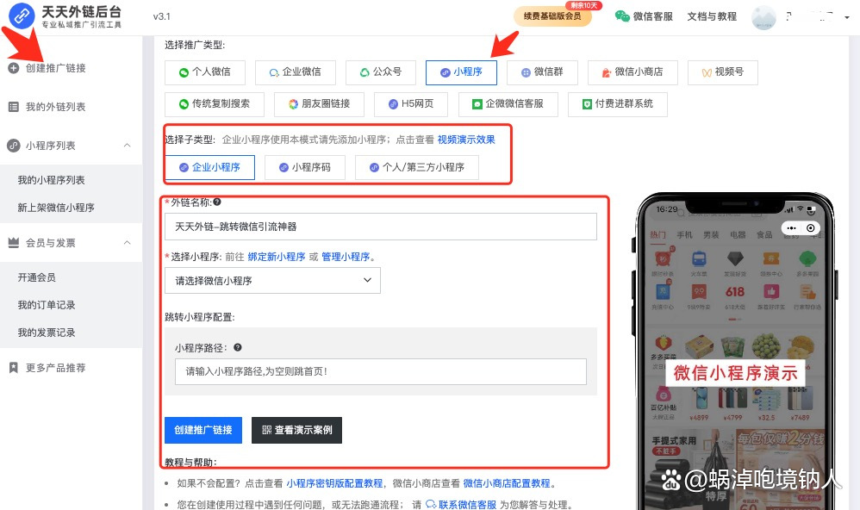Click the phone preview's circular close icon

811,227
